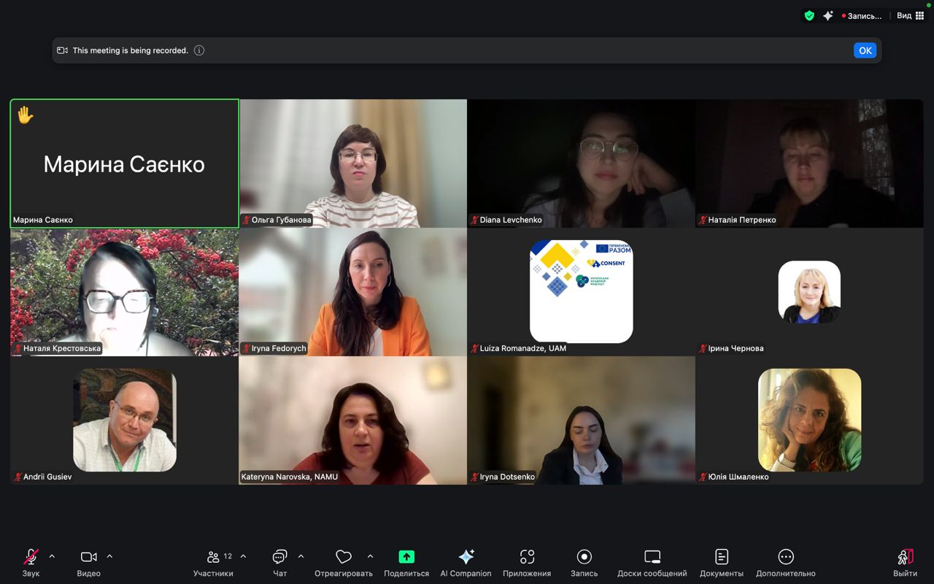Image resolution: width=934 pixels, height=584 pixels.
Task: Open the Документы documents icon
Action: click(721, 558)
